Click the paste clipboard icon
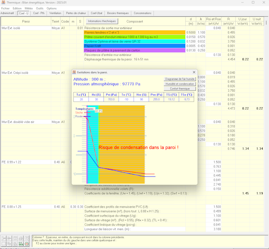This screenshot has width=269, height=249. (x=15, y=244)
